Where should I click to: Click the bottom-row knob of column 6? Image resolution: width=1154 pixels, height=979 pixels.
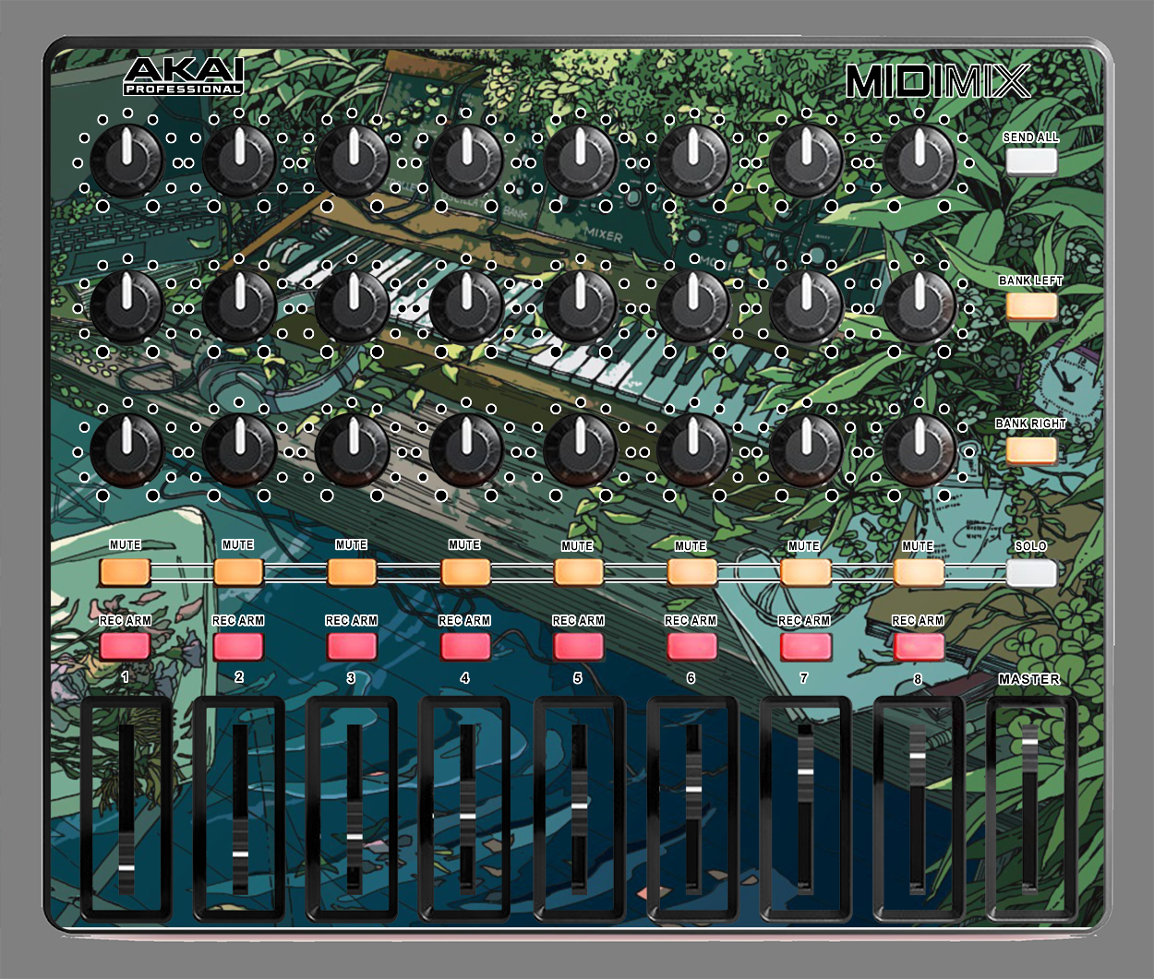[693, 449]
